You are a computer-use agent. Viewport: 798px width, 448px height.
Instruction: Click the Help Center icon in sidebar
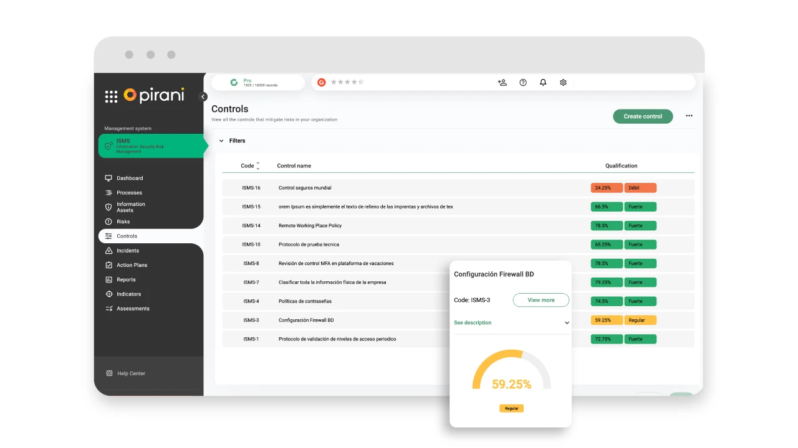coord(109,373)
